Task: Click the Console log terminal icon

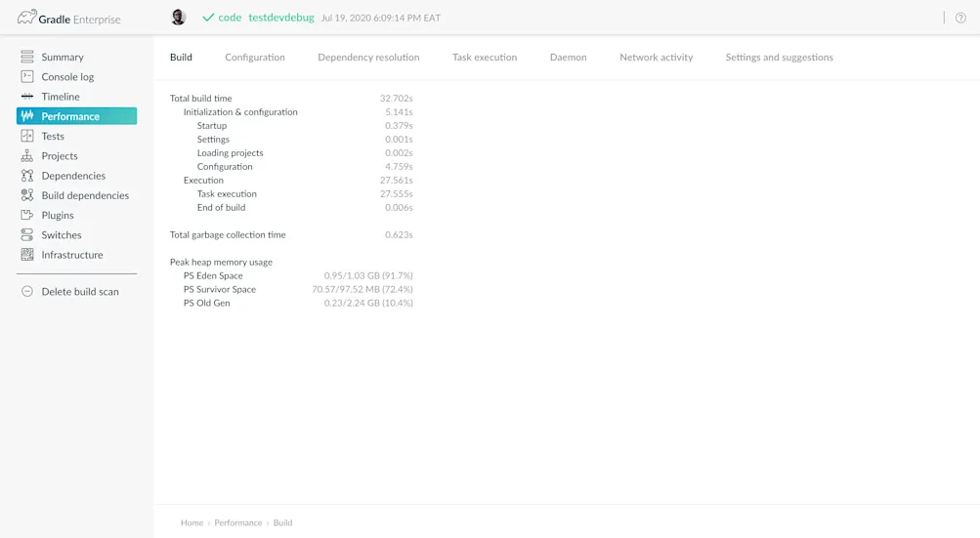Action: tap(27, 77)
